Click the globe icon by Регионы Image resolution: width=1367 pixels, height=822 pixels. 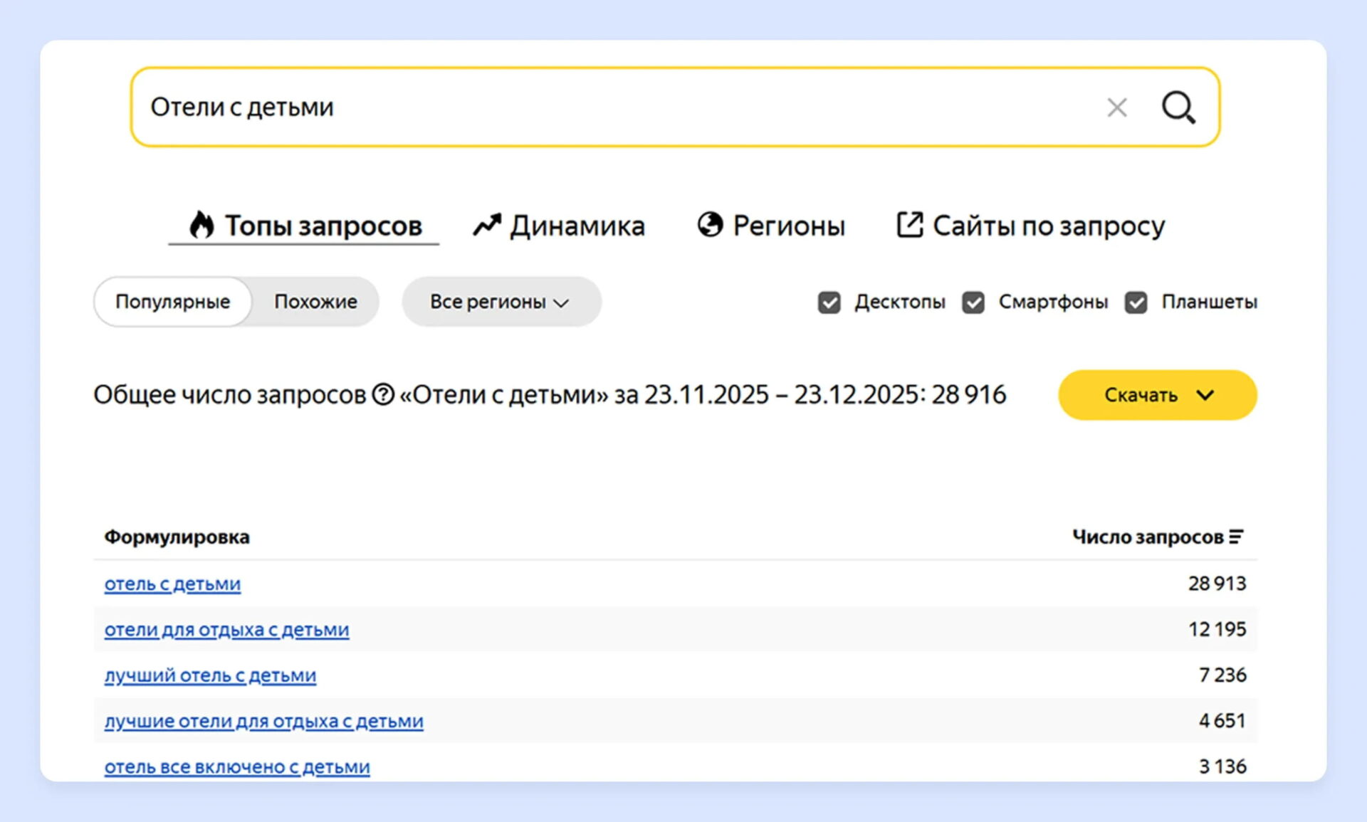(x=710, y=225)
